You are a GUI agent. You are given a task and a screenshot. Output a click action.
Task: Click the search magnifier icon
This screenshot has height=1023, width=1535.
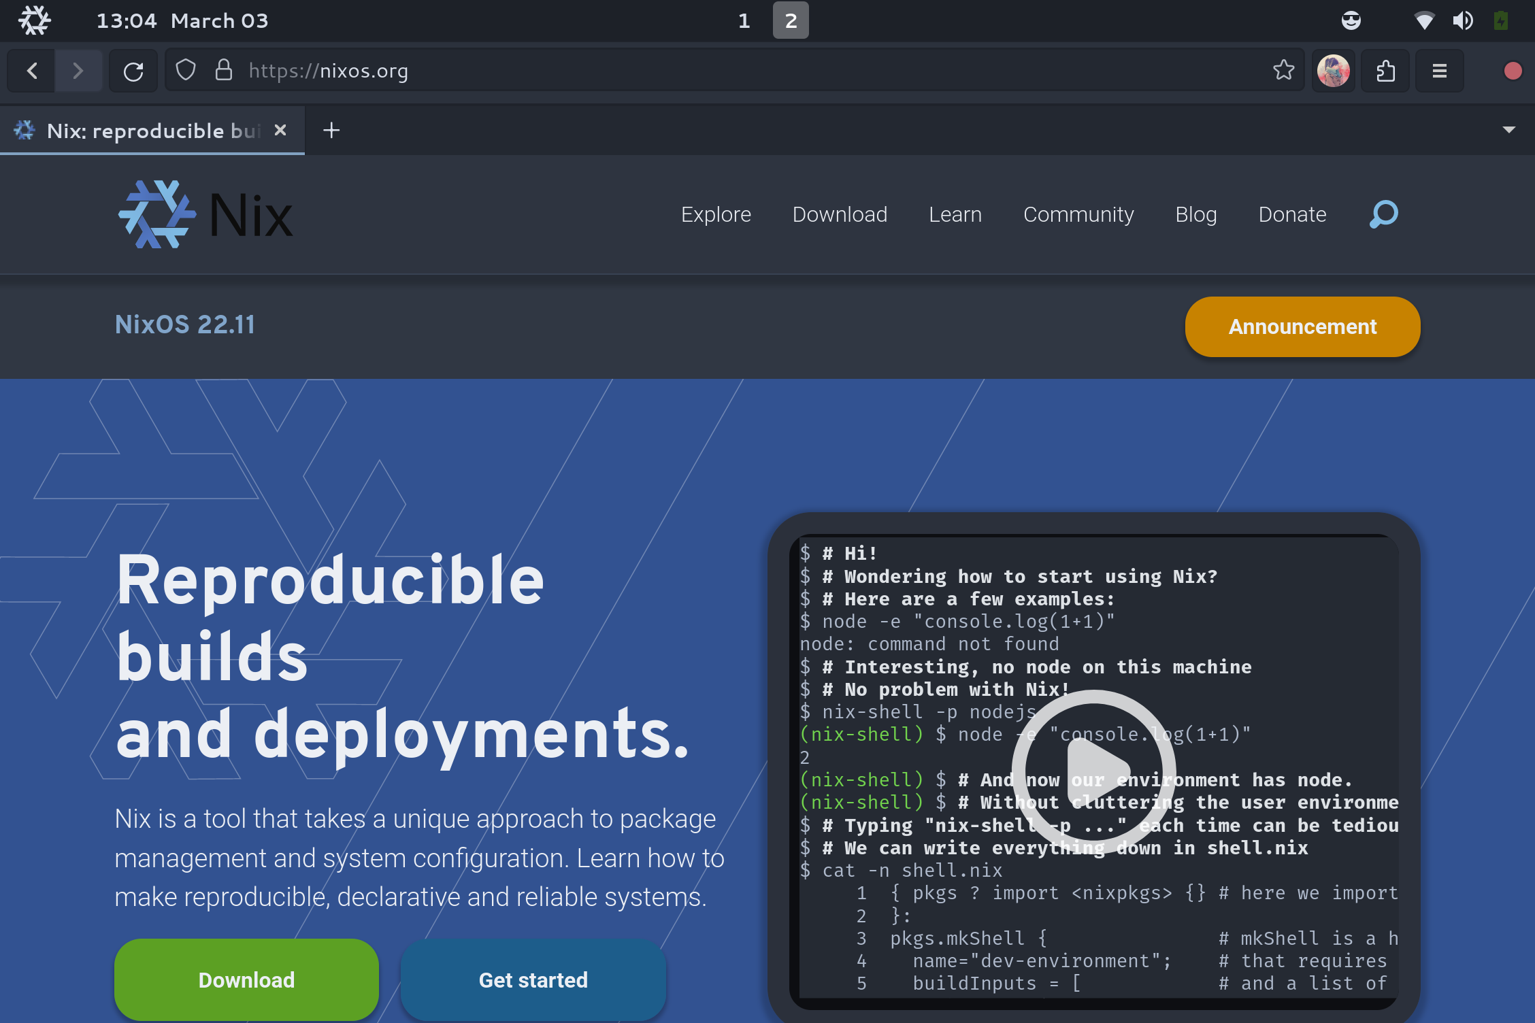point(1382,214)
